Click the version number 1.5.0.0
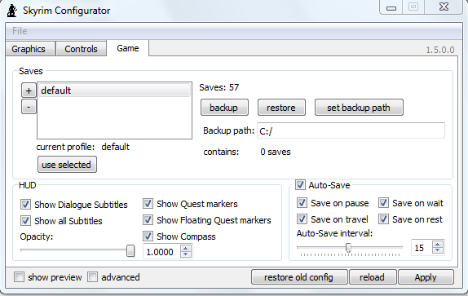The image size is (468, 296). click(x=440, y=50)
